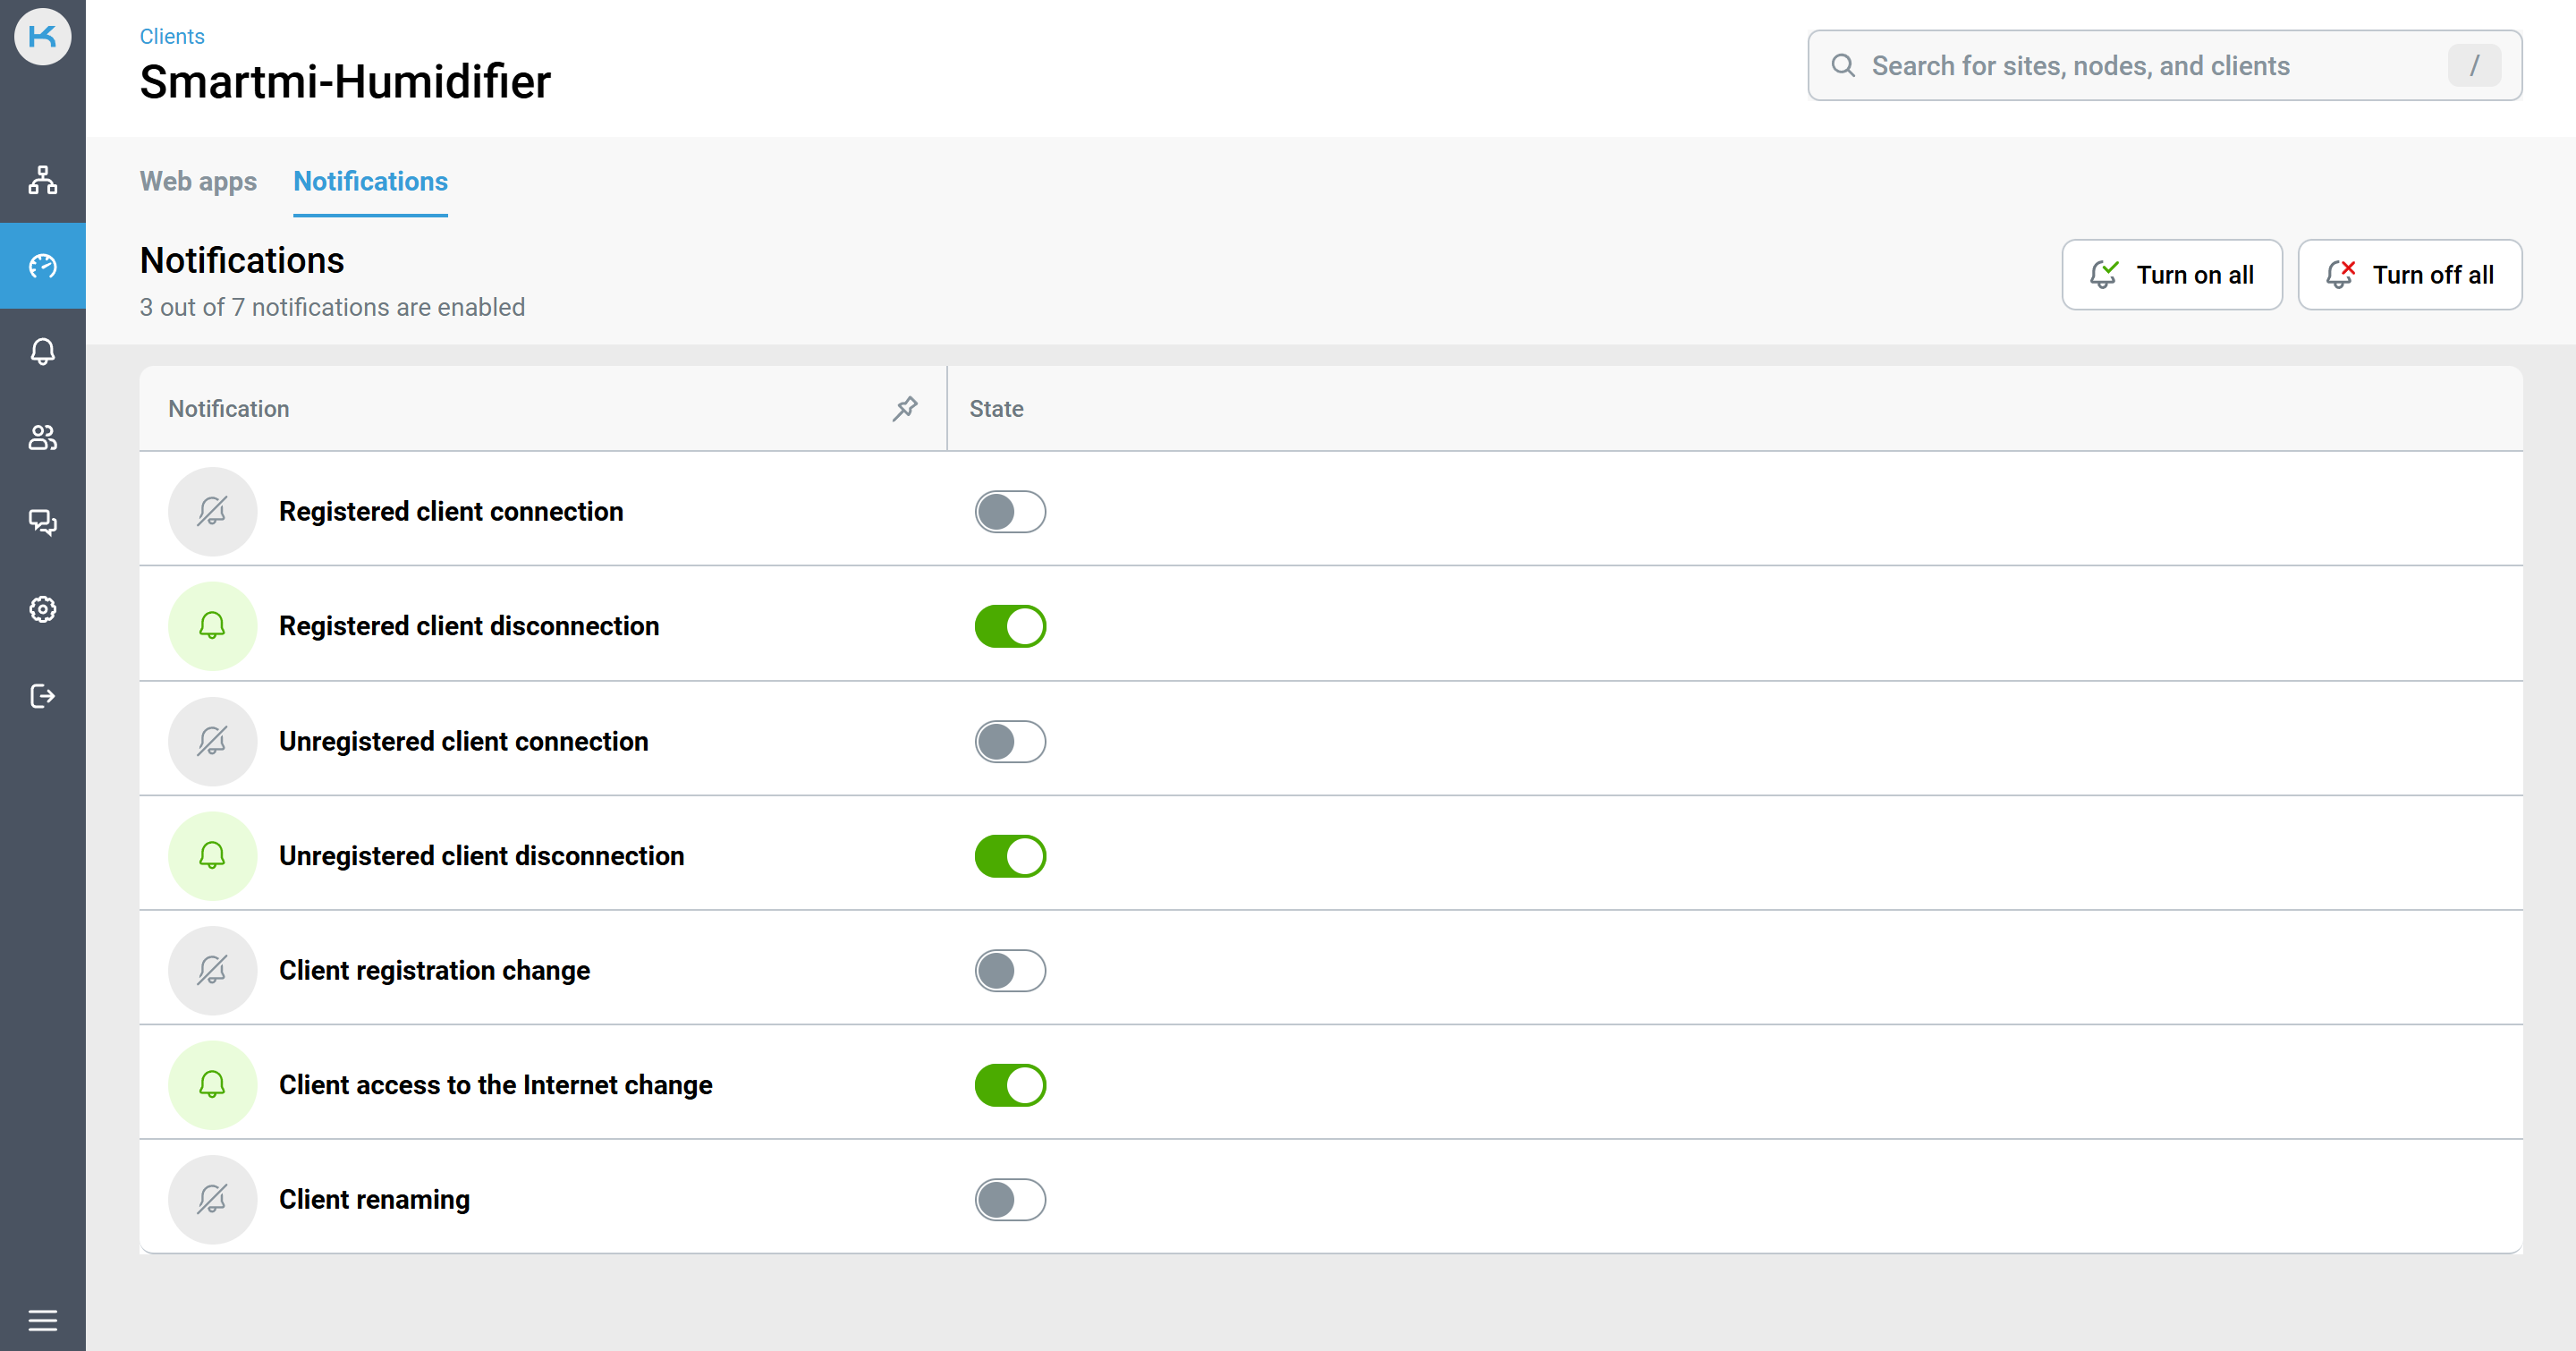The width and height of the screenshot is (2576, 1351).
Task: Open the bell notifications sidebar icon
Action: pyautogui.click(x=42, y=351)
